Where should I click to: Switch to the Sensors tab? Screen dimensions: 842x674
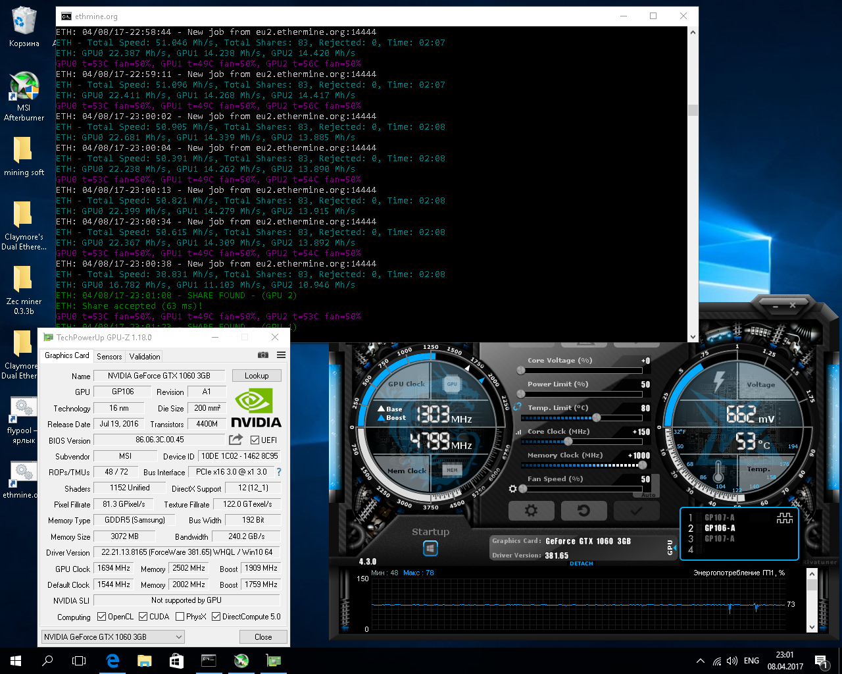109,356
